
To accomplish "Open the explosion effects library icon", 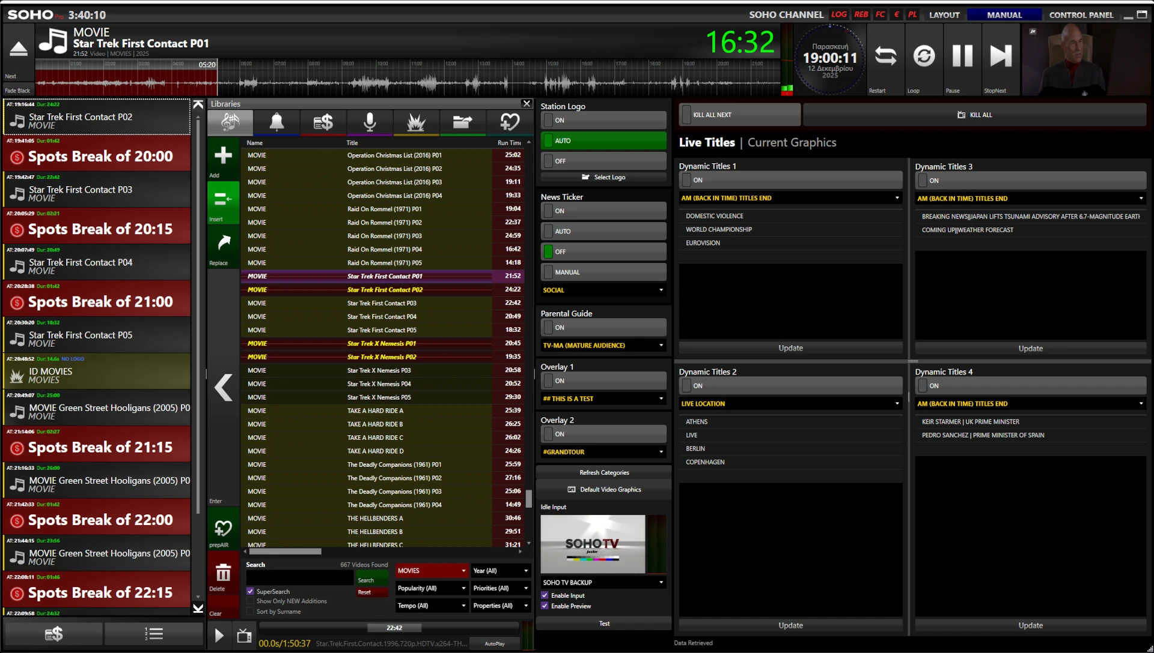I will click(x=416, y=122).
